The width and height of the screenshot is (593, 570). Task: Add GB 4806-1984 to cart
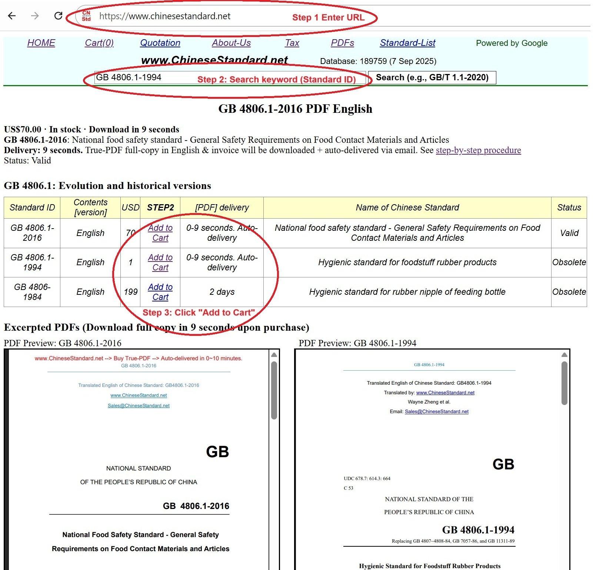click(160, 292)
